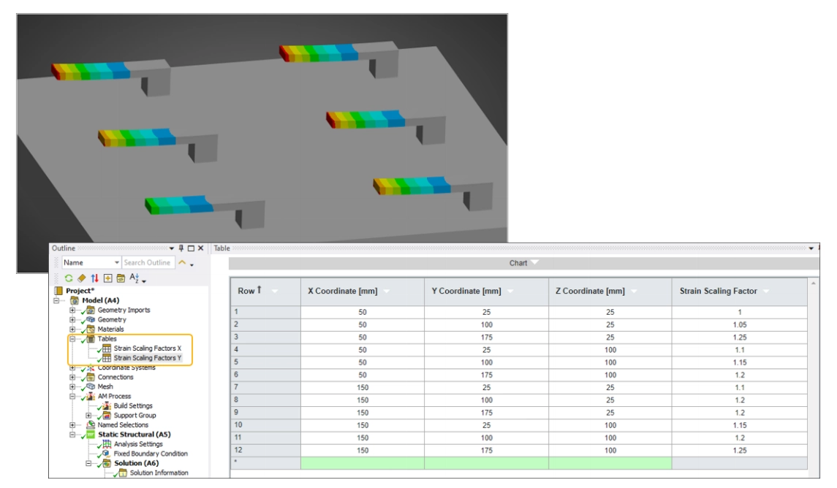837x488 pixels.
Task: Click the red-blue sort arrows icon
Action: 94,278
